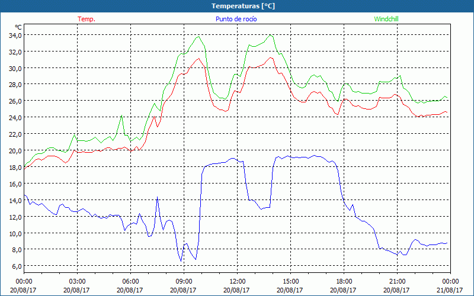Click the 21:00 time label

[397, 282]
